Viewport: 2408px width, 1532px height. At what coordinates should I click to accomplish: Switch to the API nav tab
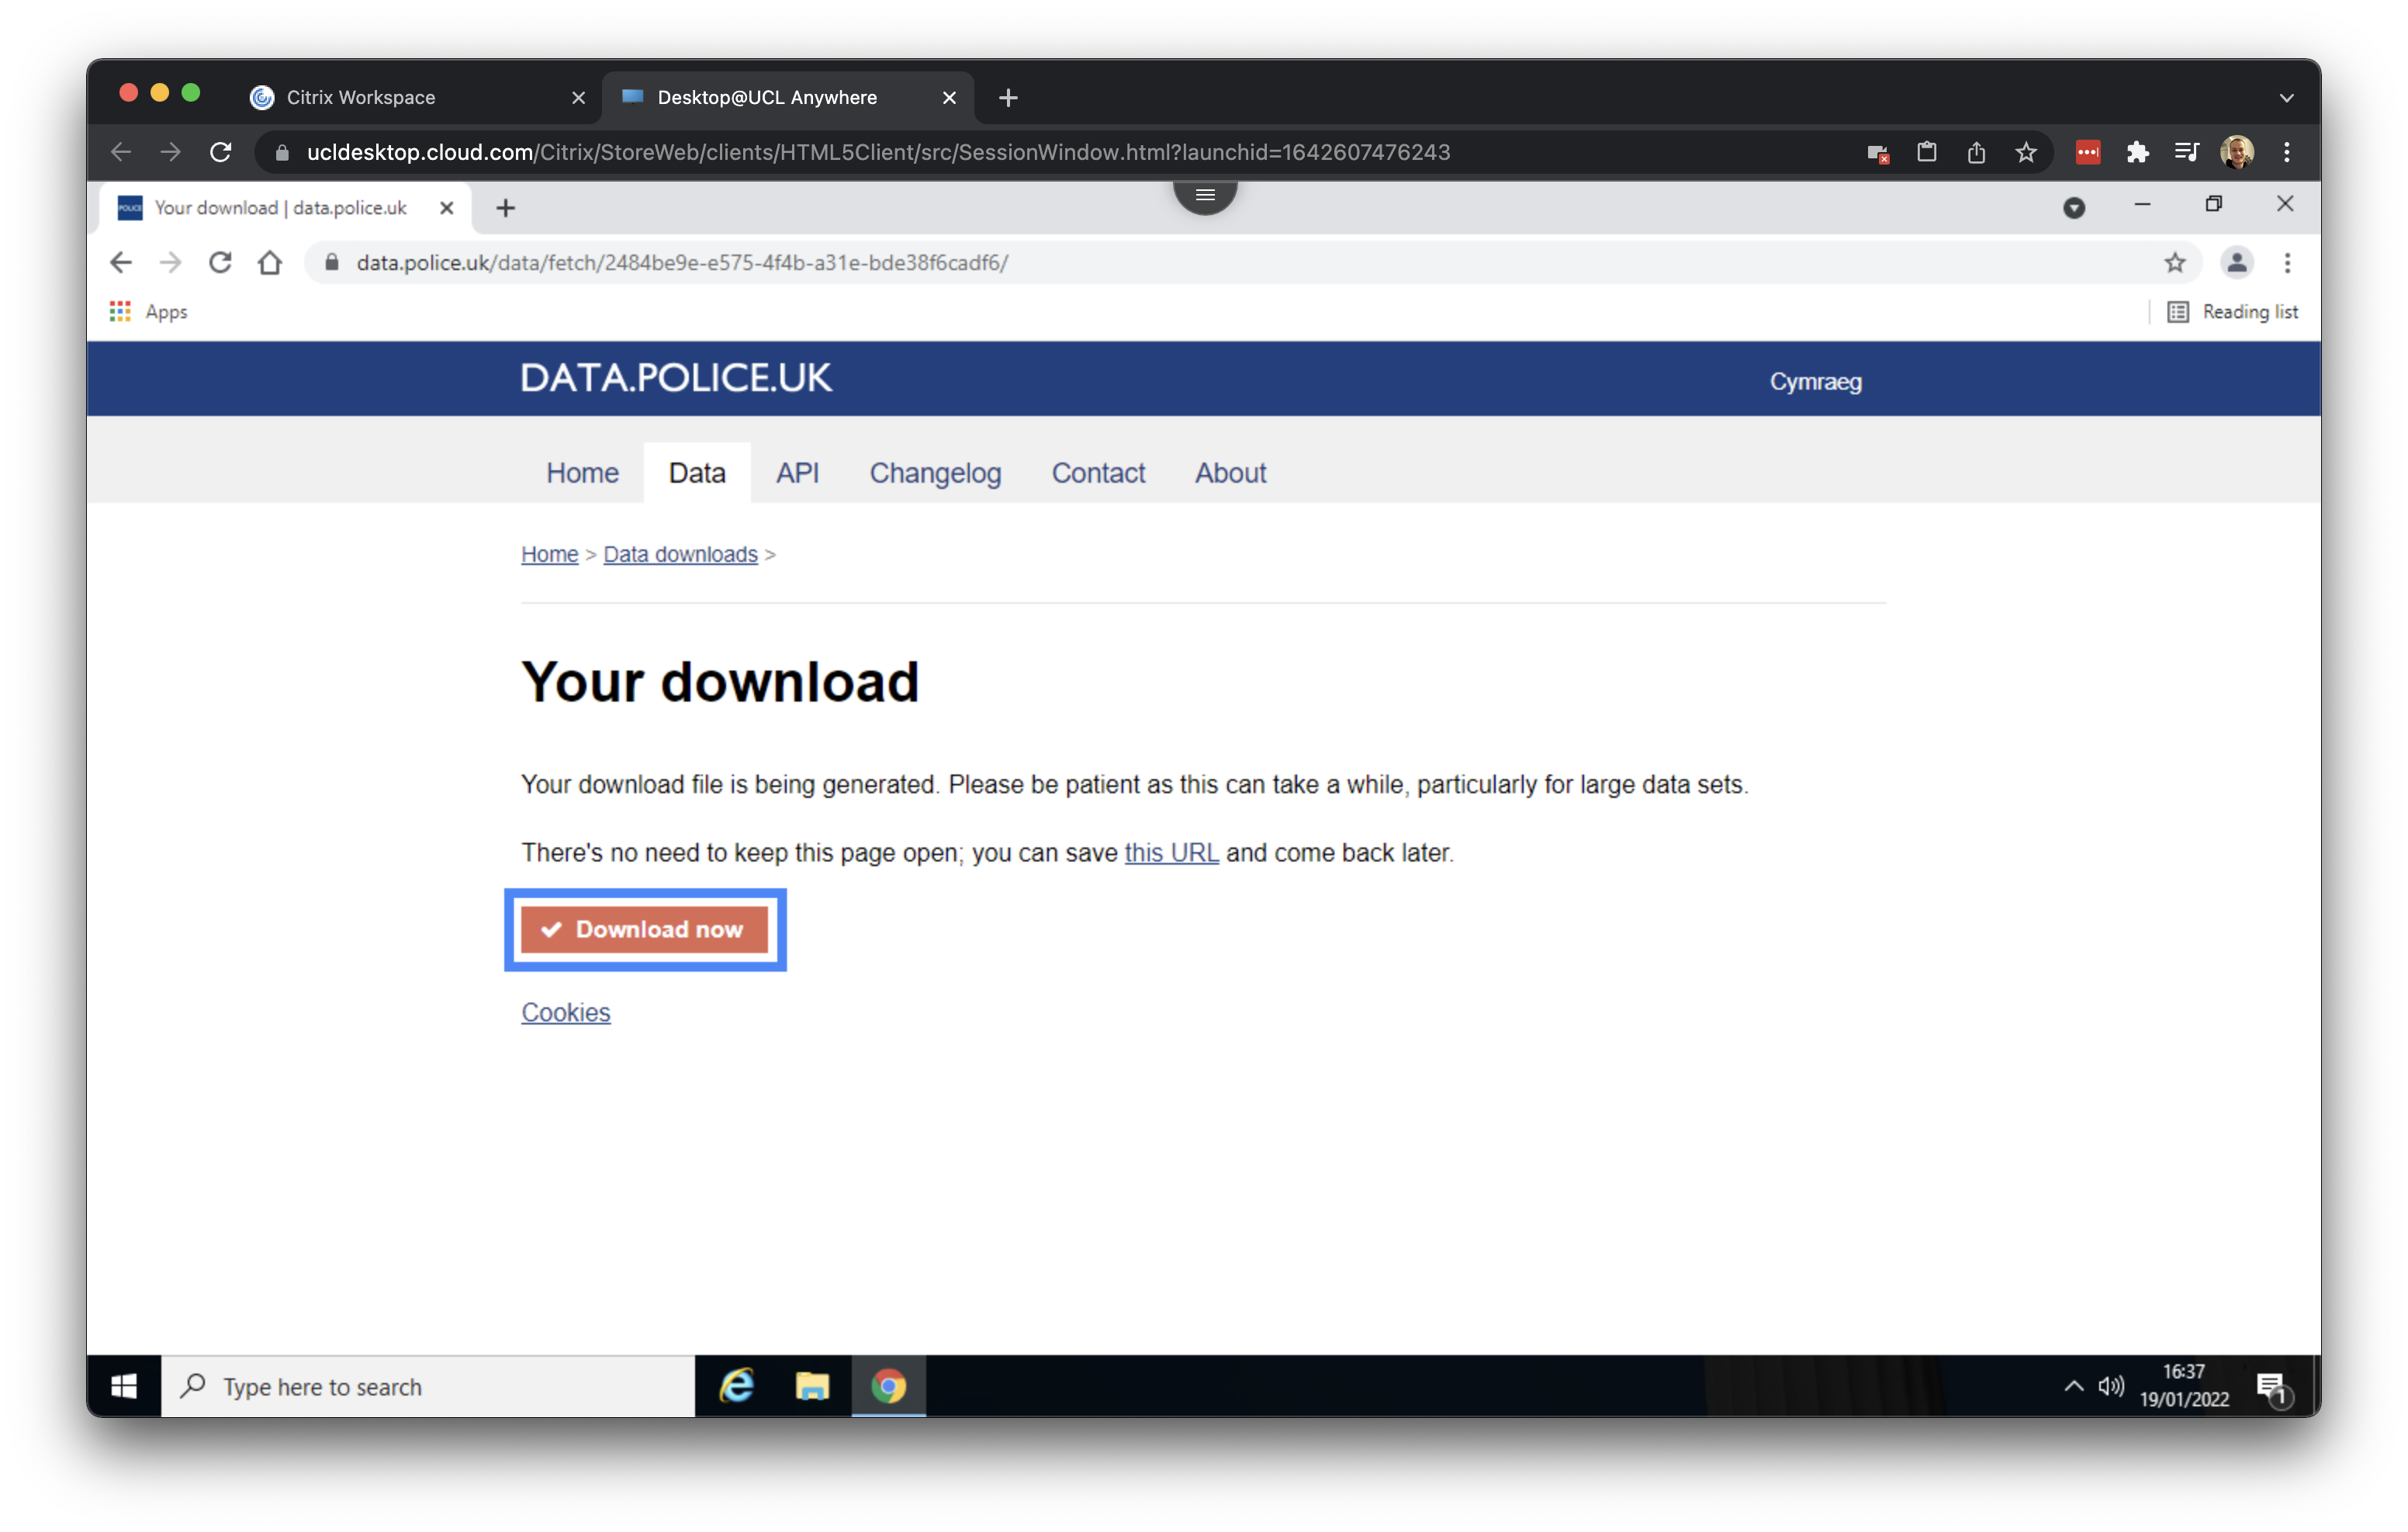point(797,473)
